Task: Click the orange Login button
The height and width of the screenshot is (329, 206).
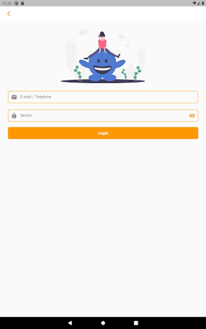Action: click(x=103, y=133)
